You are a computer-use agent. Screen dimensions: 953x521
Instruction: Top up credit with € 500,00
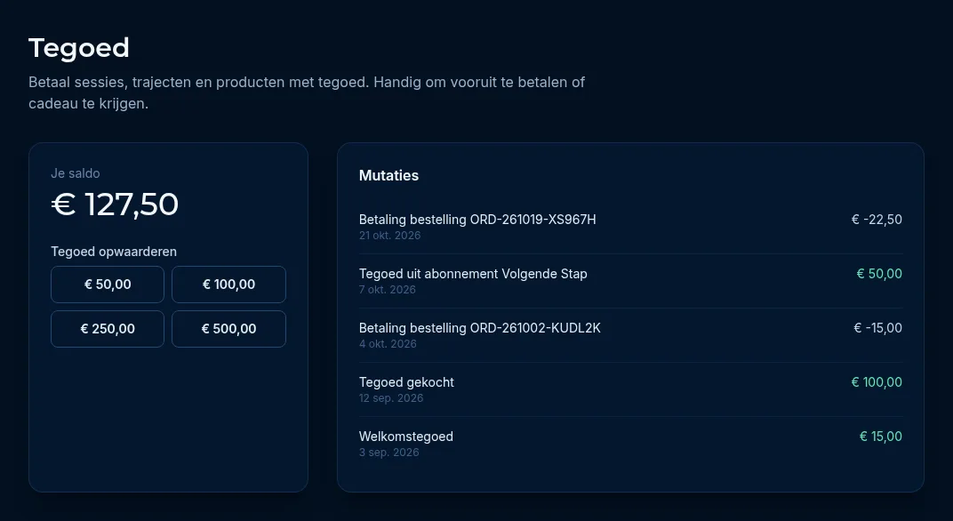228,329
